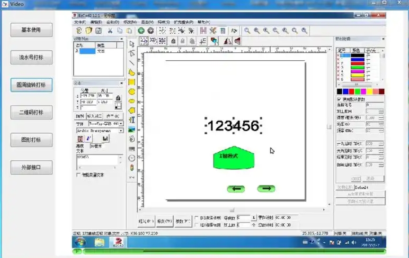Click the scissors cut icon in toolbar
Screen dimensions: 409x258
click(x=110, y=31)
